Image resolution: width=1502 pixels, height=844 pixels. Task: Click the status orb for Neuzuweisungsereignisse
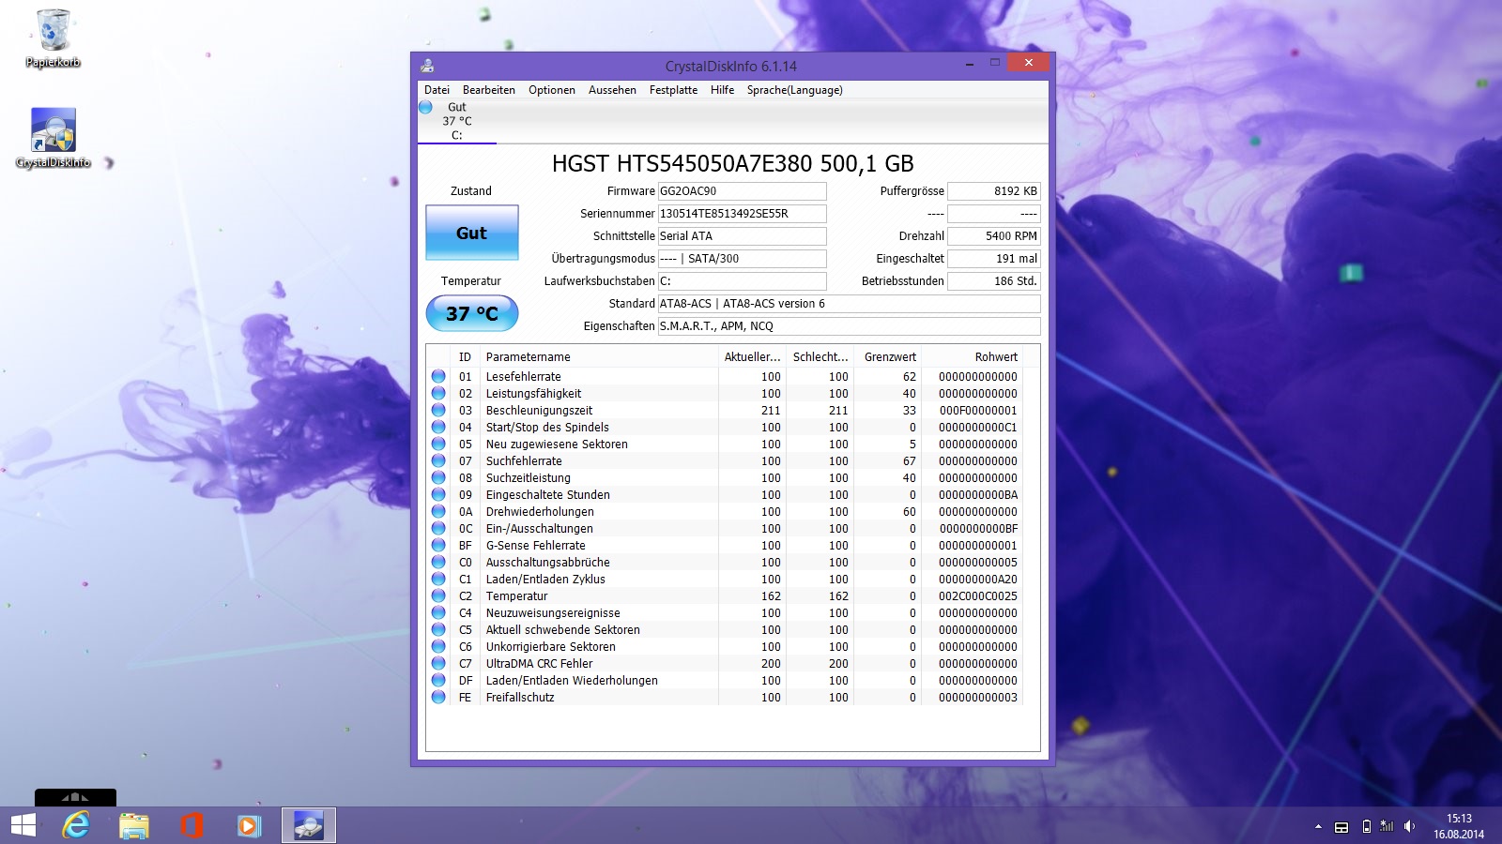tap(438, 612)
